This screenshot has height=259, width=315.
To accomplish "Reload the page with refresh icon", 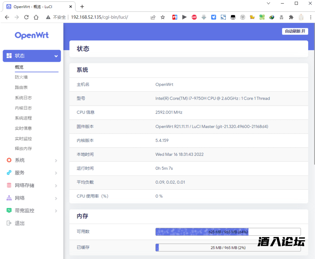I will 26,17.
